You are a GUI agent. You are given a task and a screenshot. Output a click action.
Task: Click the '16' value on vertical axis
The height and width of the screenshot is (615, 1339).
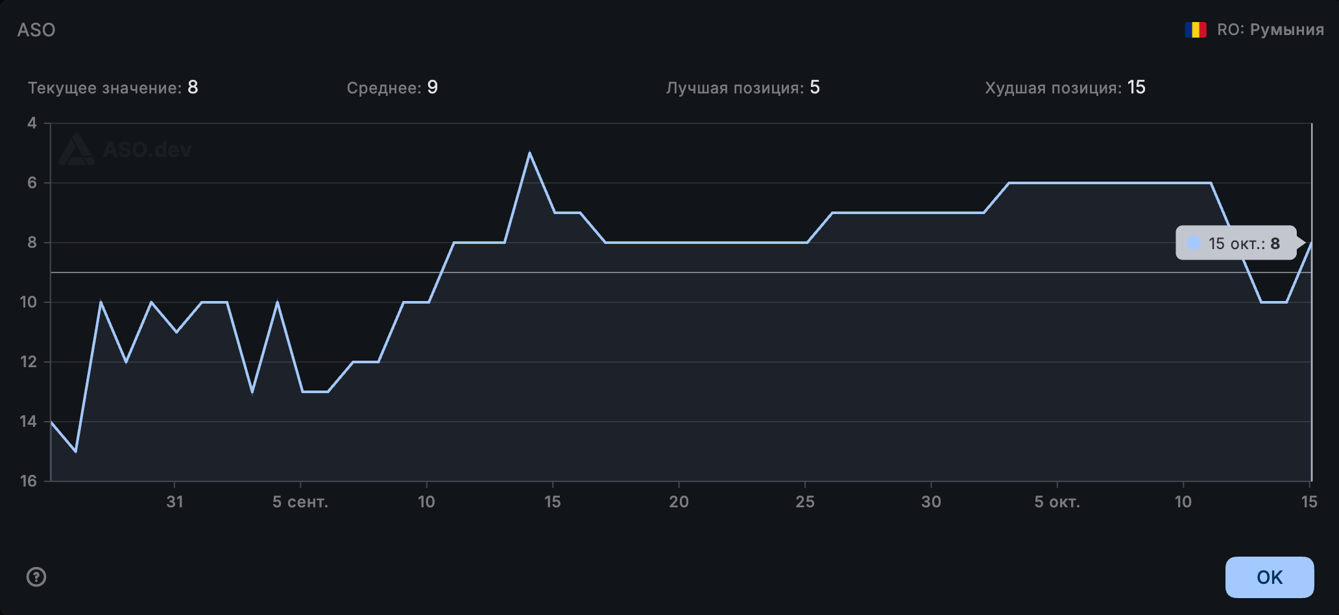(x=29, y=481)
